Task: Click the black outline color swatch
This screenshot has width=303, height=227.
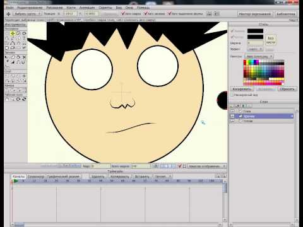Action: (x=255, y=37)
